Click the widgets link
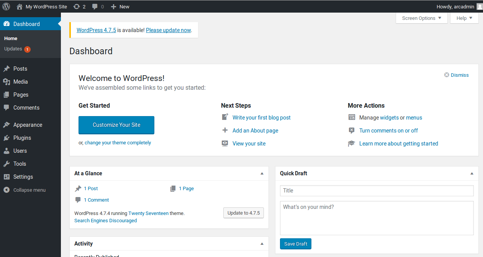The image size is (483, 257). pyautogui.click(x=389, y=118)
